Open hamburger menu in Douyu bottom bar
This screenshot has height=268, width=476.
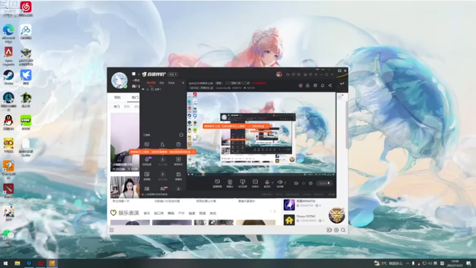click(112, 230)
